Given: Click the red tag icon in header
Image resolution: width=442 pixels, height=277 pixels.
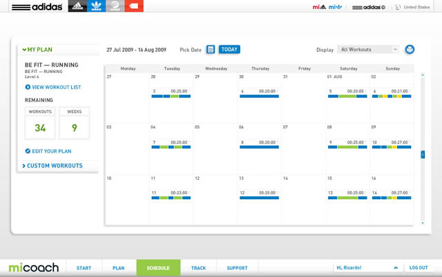Looking at the screenshot, I should pyautogui.click(x=134, y=7).
